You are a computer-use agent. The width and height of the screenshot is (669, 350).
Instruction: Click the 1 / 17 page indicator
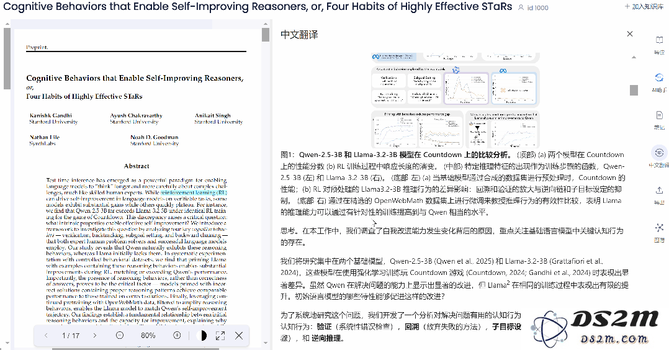tap(71, 336)
